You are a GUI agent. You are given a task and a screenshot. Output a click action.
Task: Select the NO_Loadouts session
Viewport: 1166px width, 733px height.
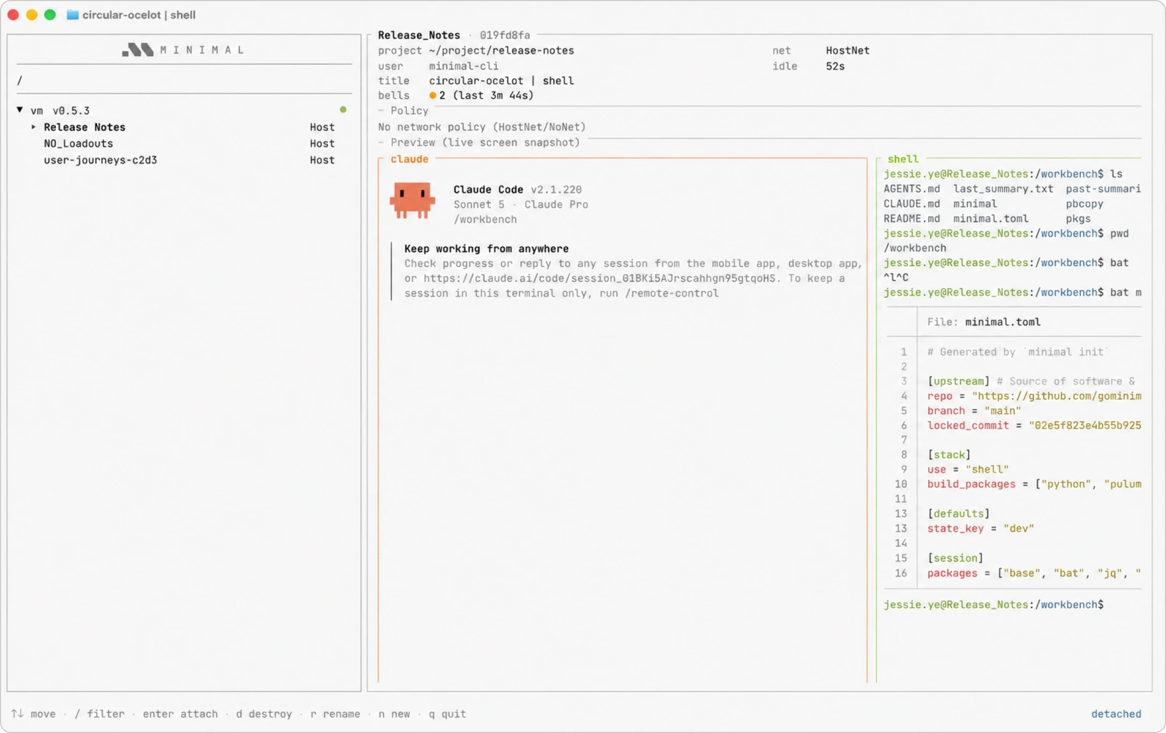point(78,144)
